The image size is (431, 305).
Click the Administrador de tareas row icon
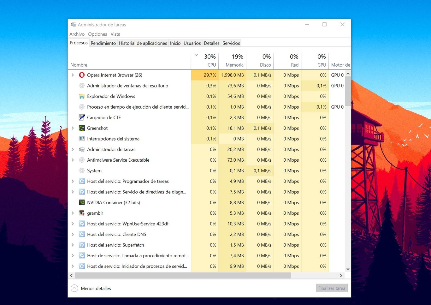[x=82, y=149]
